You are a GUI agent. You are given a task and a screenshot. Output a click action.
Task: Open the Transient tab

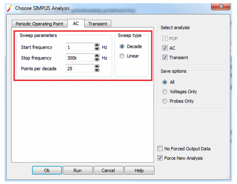point(97,24)
